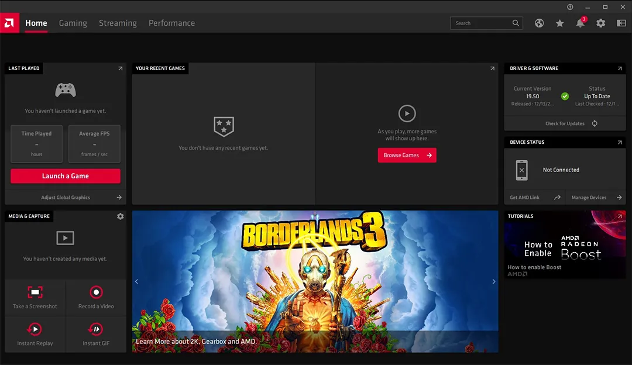Switch to the Gaming tab
This screenshot has height=365, width=632.
coord(73,23)
